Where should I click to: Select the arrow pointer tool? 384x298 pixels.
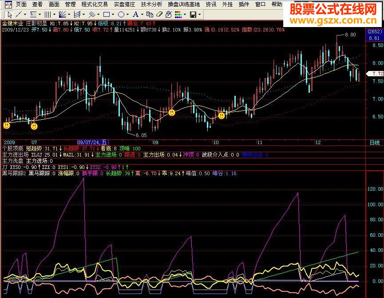point(10,15)
